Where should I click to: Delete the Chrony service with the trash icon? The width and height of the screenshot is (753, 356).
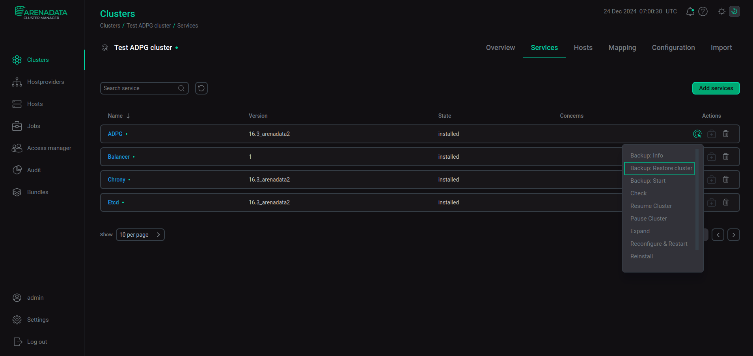click(x=726, y=180)
